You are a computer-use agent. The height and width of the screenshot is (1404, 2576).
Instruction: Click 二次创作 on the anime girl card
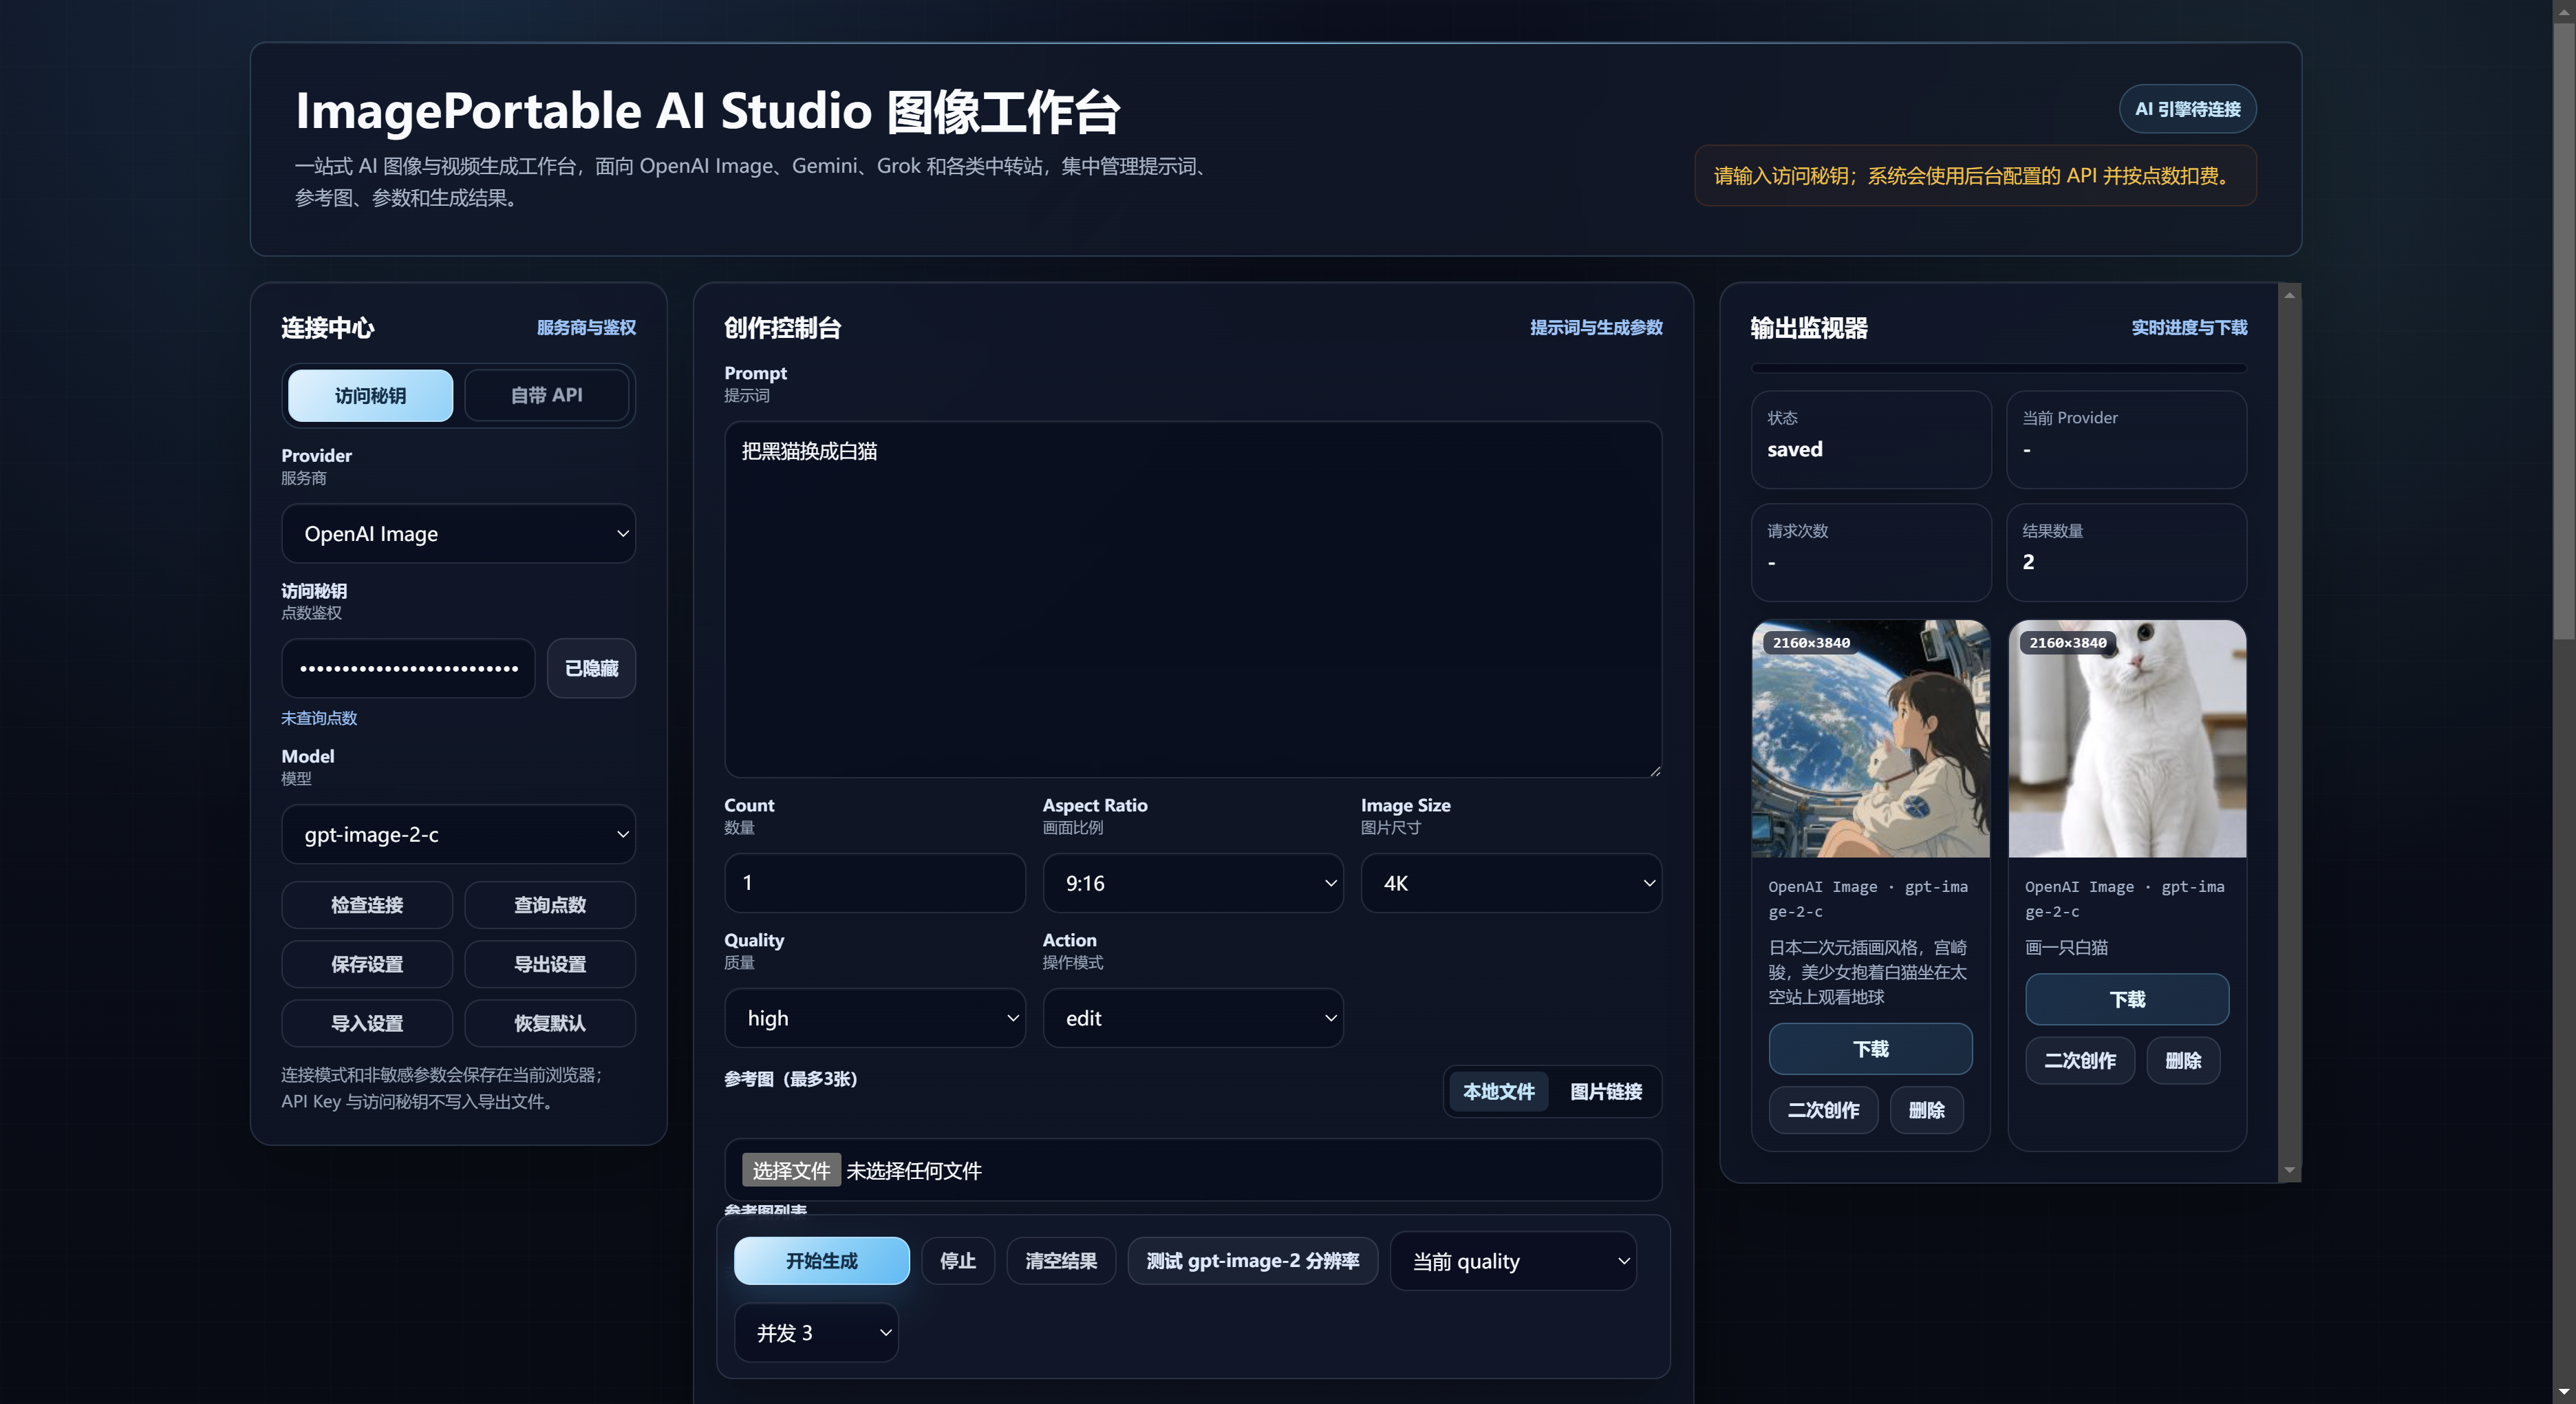(1823, 1110)
